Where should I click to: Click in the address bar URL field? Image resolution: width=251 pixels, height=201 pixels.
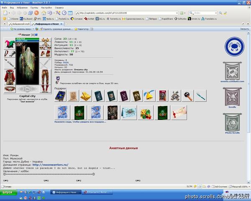pos(126,13)
